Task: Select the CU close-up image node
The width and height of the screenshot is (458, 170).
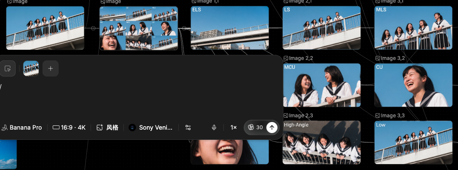Action: 413,85
